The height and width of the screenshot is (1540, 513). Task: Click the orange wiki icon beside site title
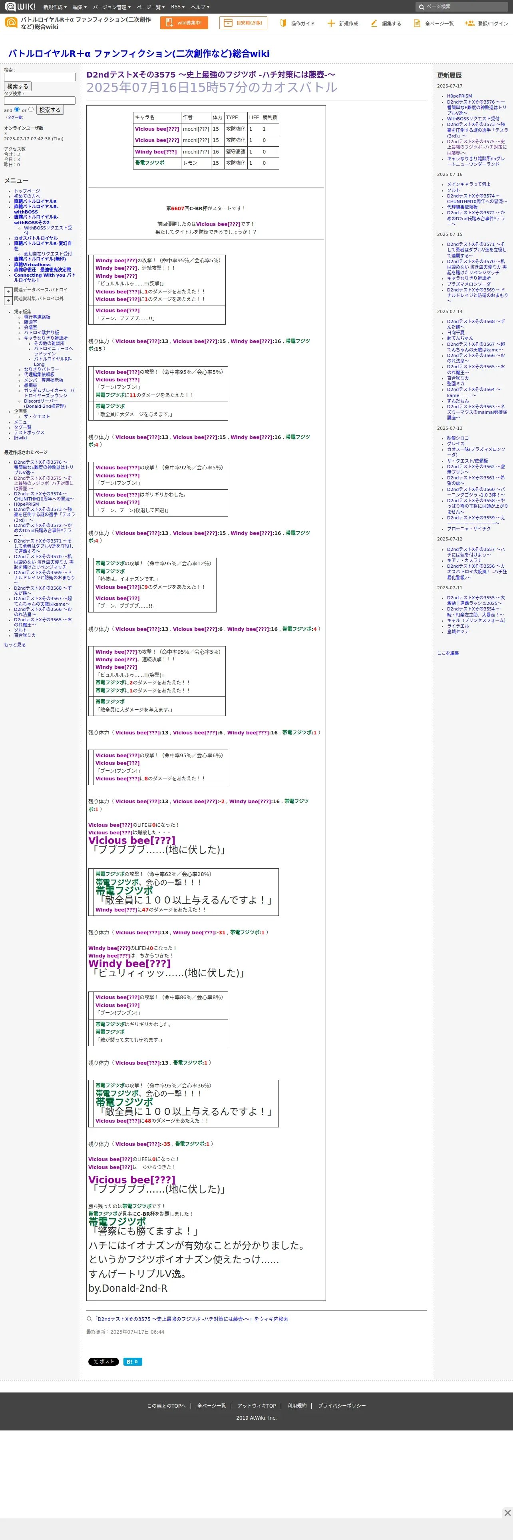11,23
